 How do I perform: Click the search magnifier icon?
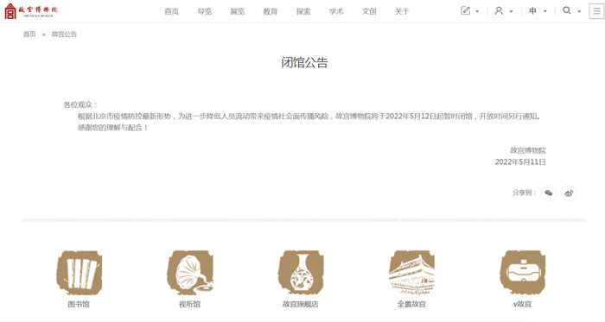coord(566,10)
